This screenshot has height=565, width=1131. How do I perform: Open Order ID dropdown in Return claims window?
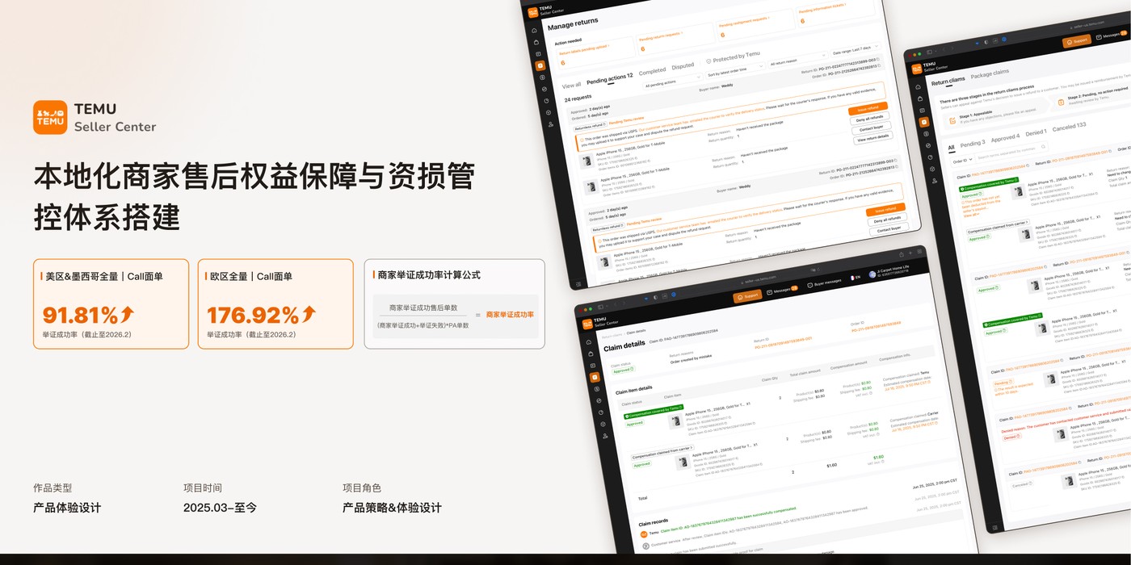coord(963,161)
